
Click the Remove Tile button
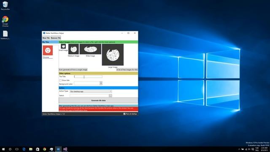(x=56, y=38)
